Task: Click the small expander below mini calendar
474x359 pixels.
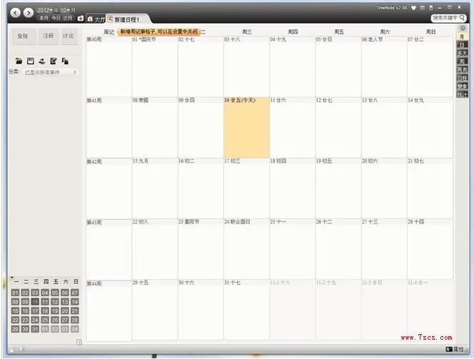Action: (x=79, y=342)
